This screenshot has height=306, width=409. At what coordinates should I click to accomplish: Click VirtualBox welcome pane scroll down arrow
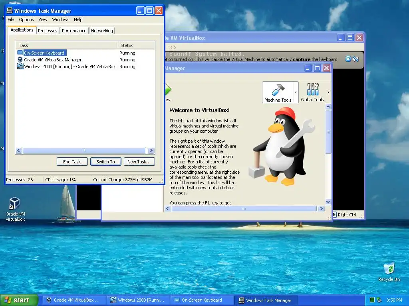[328, 202]
